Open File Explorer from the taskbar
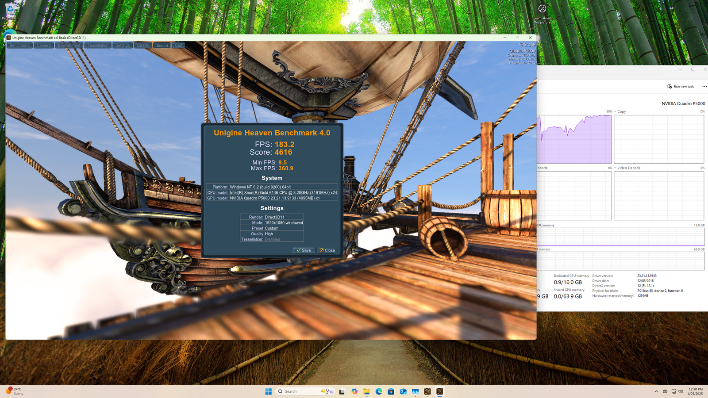The height and width of the screenshot is (398, 708). [366, 391]
